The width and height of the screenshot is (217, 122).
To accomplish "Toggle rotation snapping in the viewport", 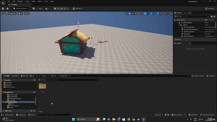I will [152, 14].
